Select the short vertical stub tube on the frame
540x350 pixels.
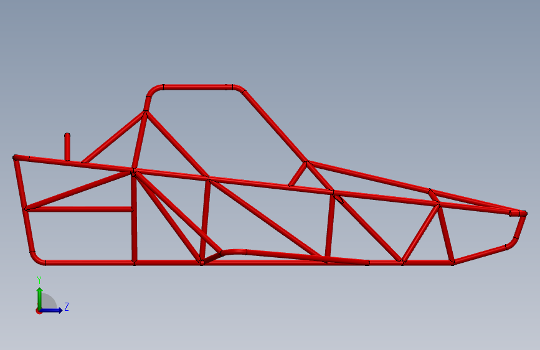[x=67, y=147]
